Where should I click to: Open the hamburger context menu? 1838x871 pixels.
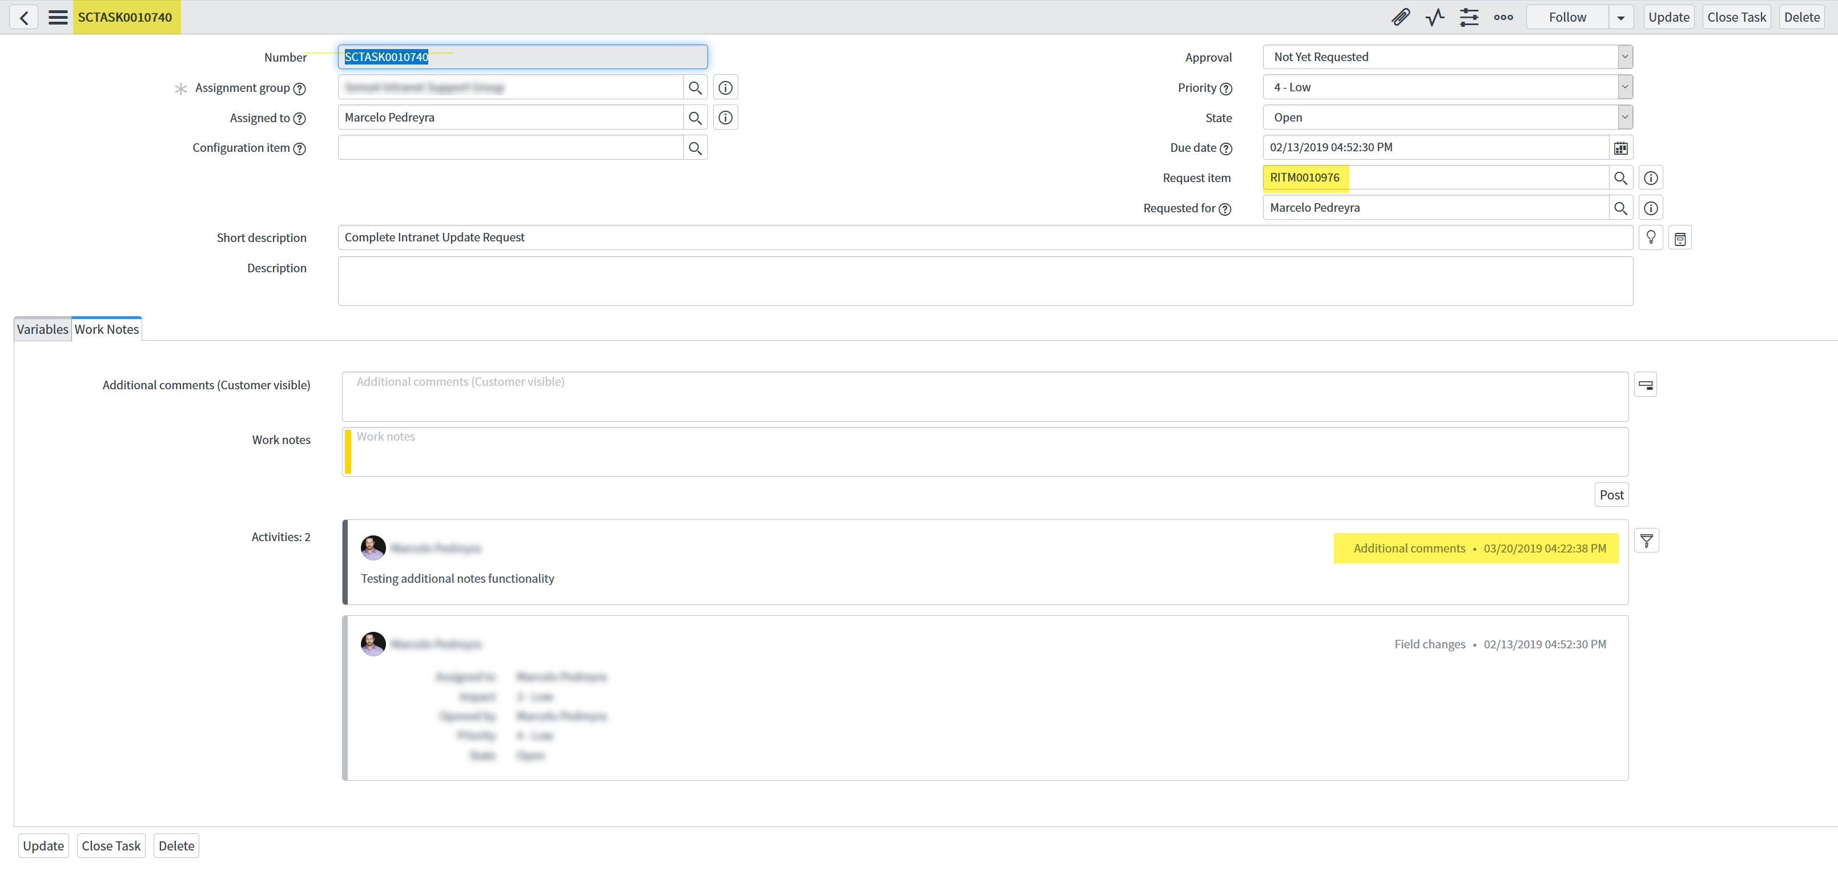[x=58, y=17]
